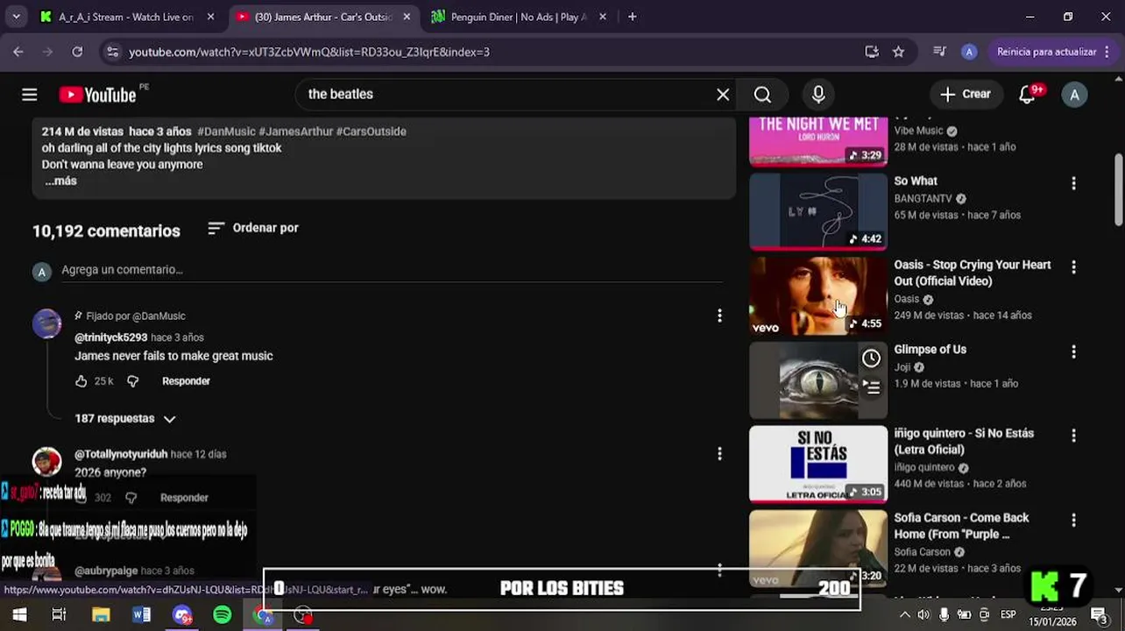Image resolution: width=1125 pixels, height=631 pixels.
Task: Open options for the pinned comment
Action: coord(719,315)
